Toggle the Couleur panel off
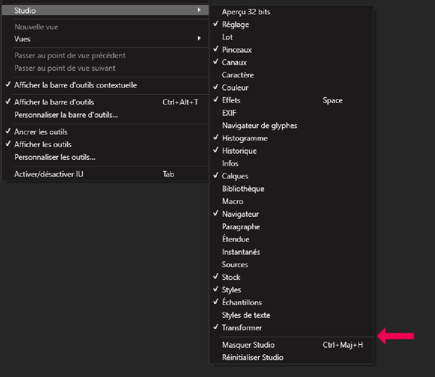This screenshot has width=435, height=377. tap(291, 88)
